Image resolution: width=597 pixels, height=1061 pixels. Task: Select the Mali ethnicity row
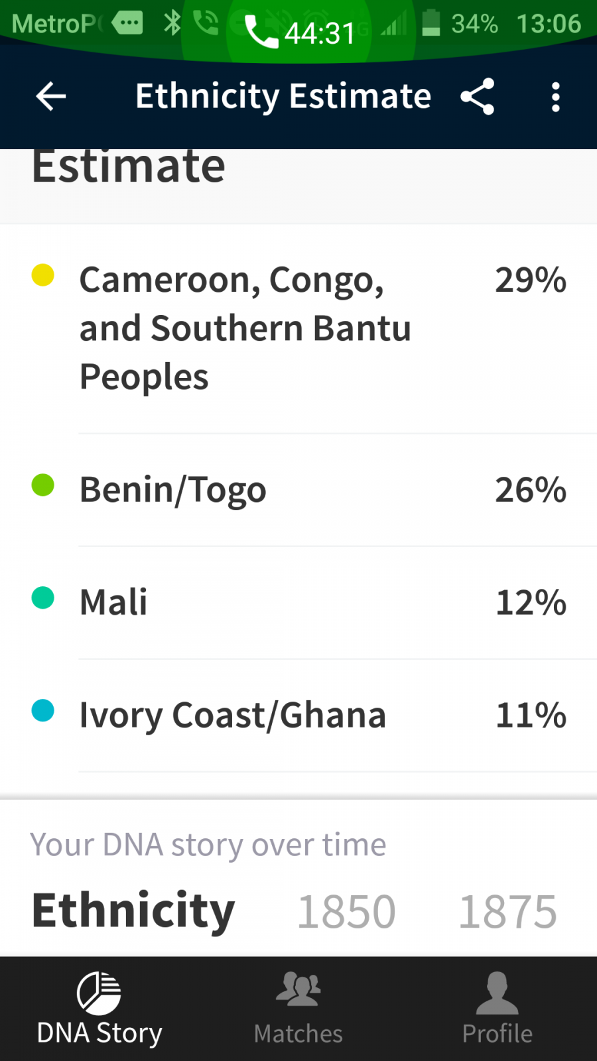[x=298, y=603]
